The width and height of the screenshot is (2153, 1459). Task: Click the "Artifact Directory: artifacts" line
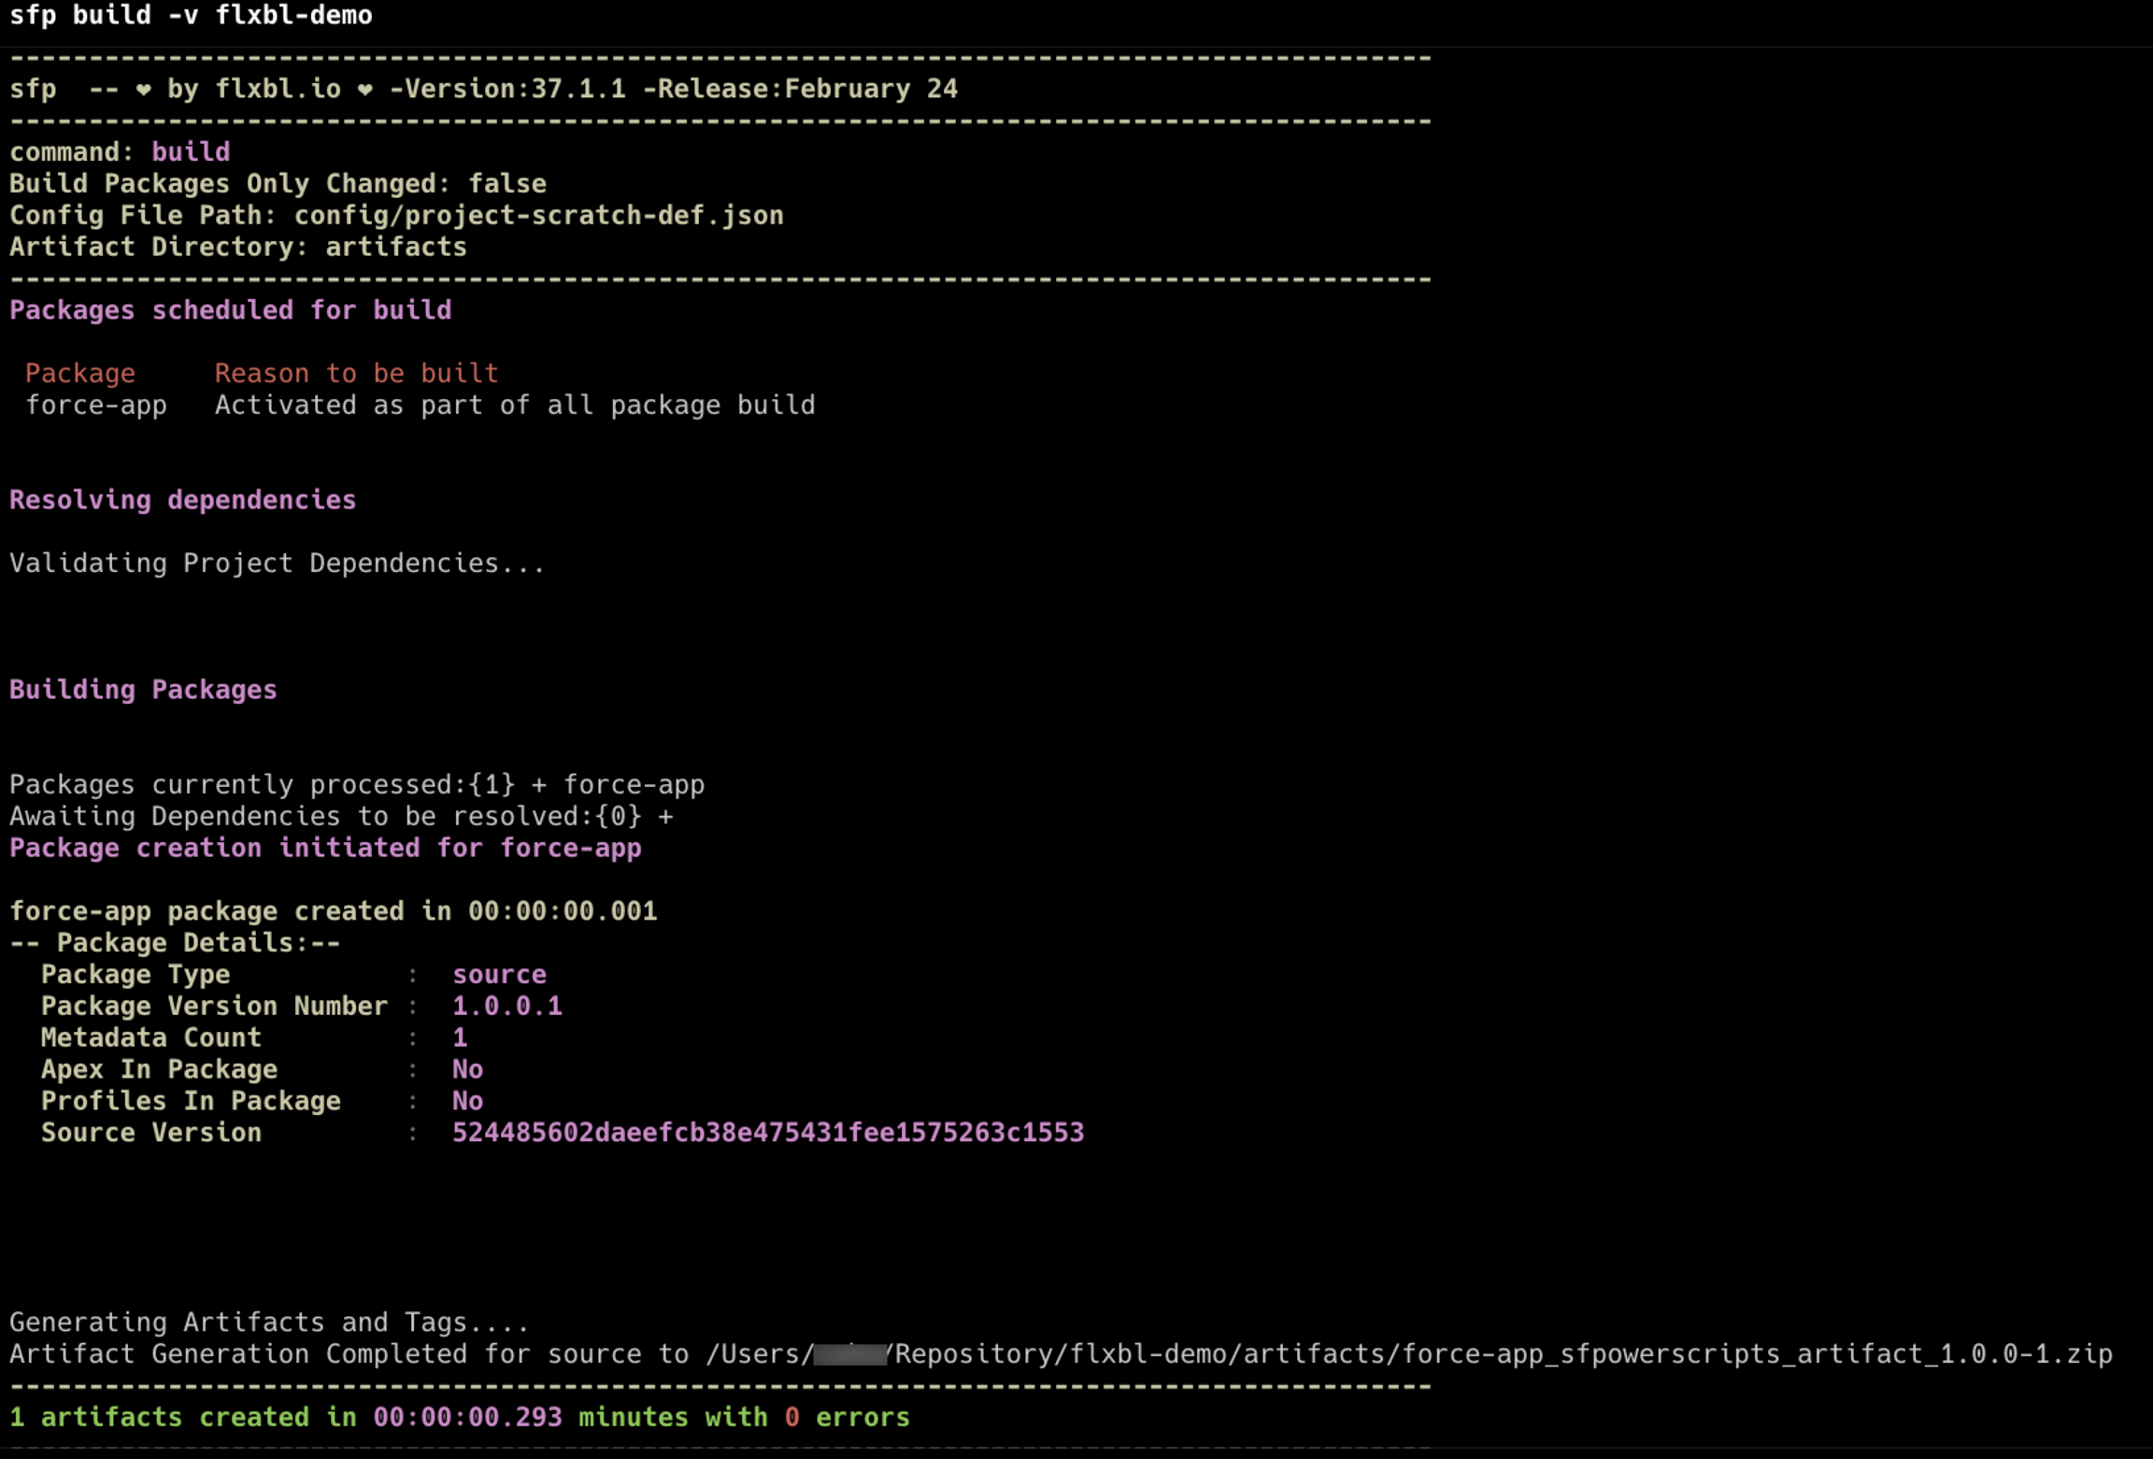point(237,247)
